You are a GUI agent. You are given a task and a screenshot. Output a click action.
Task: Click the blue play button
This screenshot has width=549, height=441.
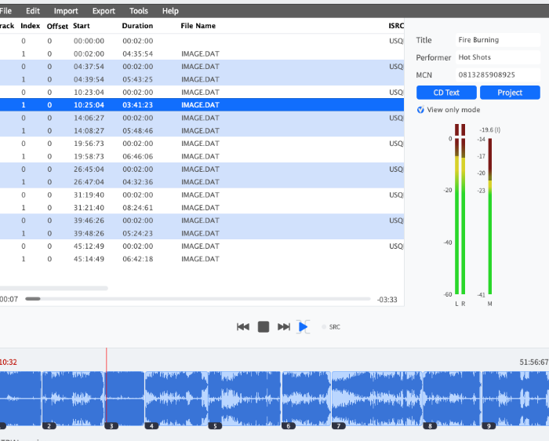[x=304, y=326]
